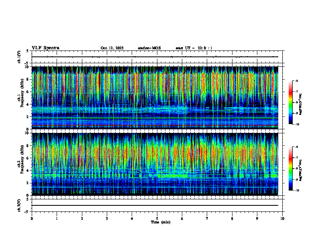Click the lower colorbar log(PSD) unit label
This screenshot has height=245, width=318.
tap(301, 170)
